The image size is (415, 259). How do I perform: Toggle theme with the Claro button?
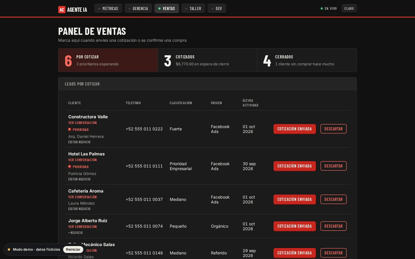(x=349, y=9)
